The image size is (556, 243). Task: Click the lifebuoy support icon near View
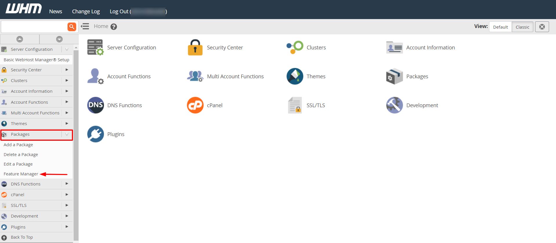pos(542,27)
